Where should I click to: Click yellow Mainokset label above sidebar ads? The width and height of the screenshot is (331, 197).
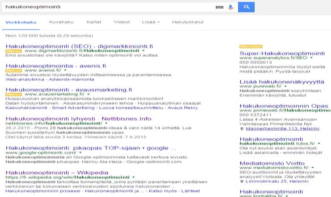[x=251, y=46]
